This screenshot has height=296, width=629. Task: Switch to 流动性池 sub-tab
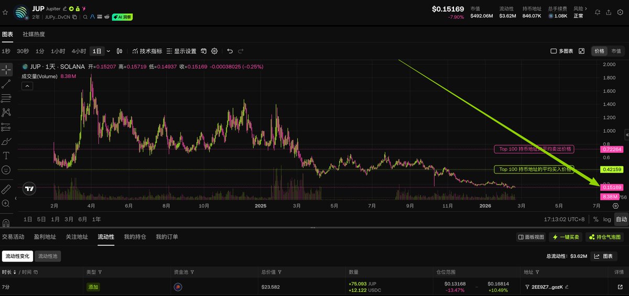48,256
